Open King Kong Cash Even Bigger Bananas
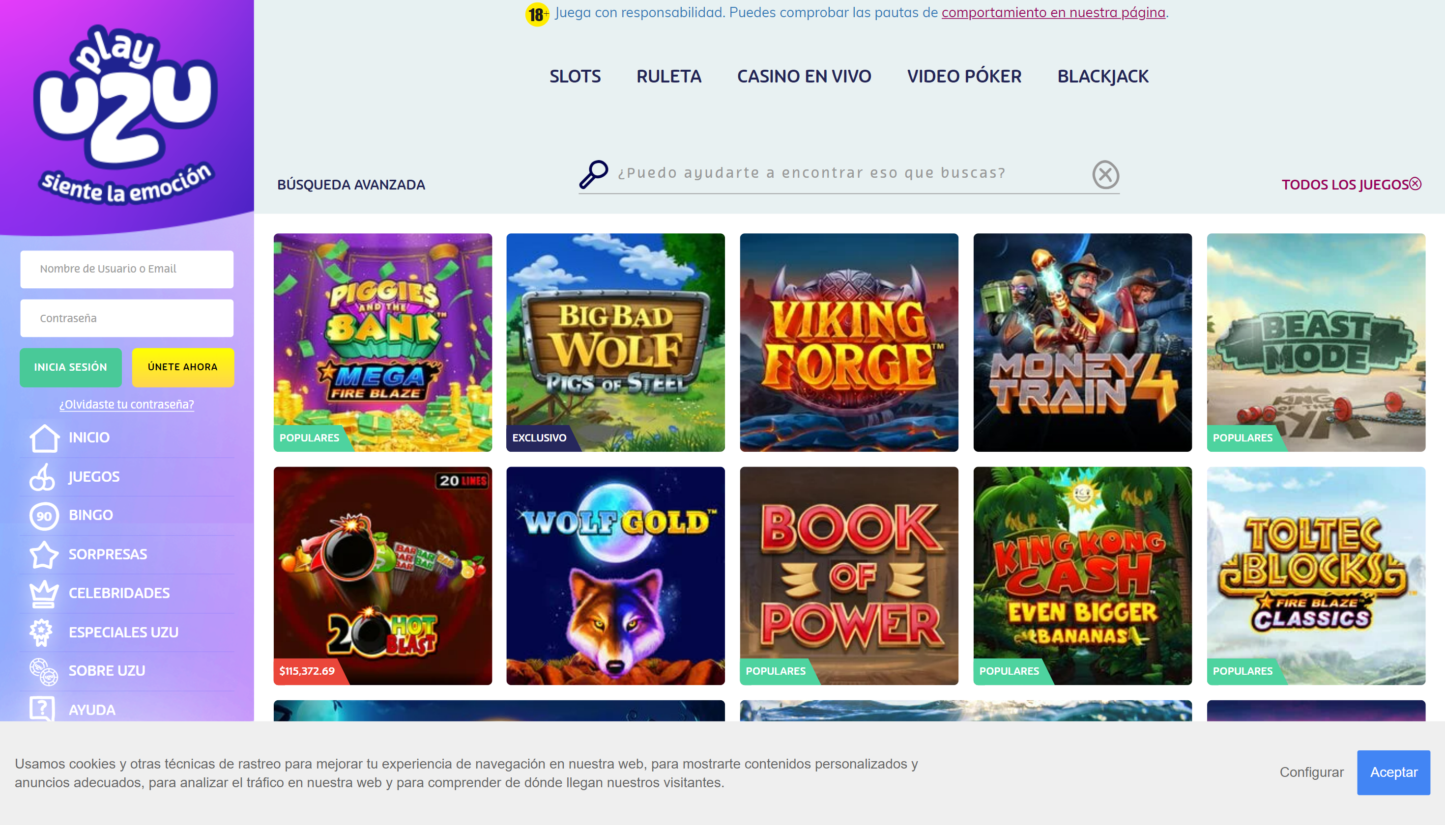 click(x=1083, y=576)
